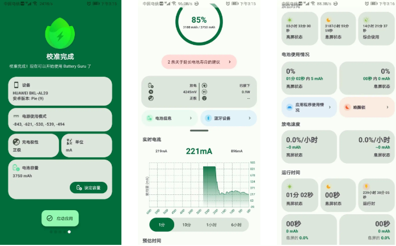Tap the sun icon above 01分 02秒 runtime
The width and height of the screenshot is (396, 246).
(289, 186)
